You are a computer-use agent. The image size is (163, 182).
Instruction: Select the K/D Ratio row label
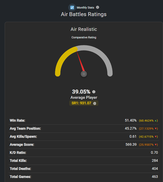point(18,152)
